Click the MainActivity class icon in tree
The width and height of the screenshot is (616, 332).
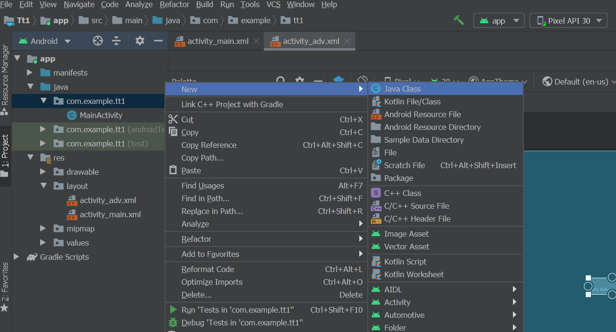click(72, 115)
